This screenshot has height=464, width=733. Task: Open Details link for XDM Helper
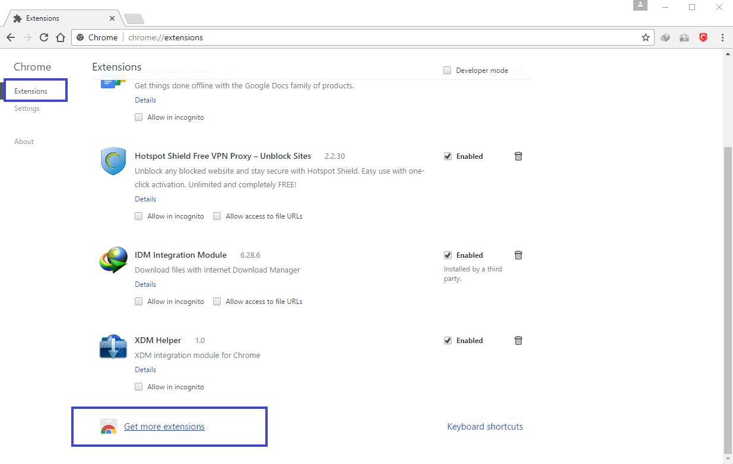pos(145,369)
